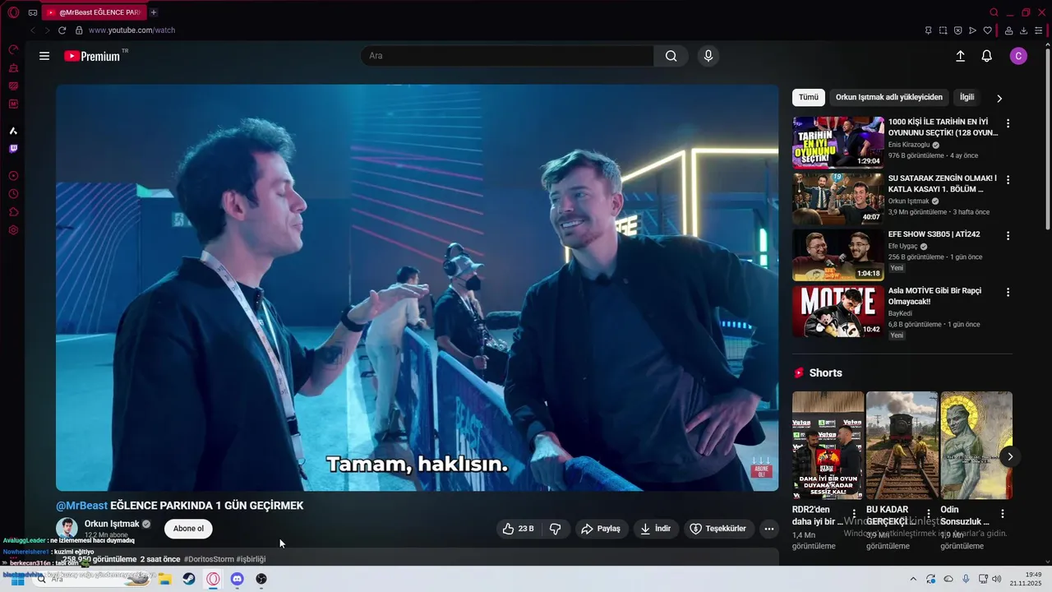Like the video with 23 B thumbs-up

tap(519, 529)
